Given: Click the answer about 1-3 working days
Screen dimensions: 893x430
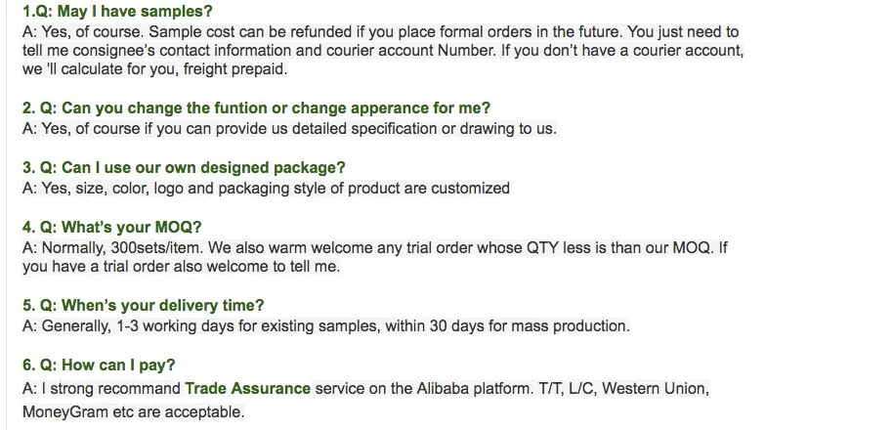Looking at the screenshot, I should 326,326.
